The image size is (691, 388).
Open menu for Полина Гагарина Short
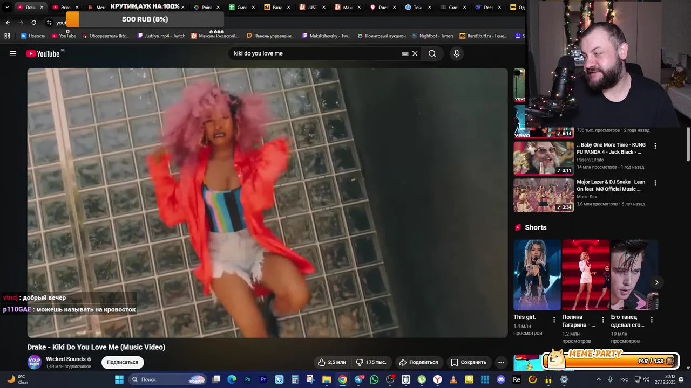603,320
